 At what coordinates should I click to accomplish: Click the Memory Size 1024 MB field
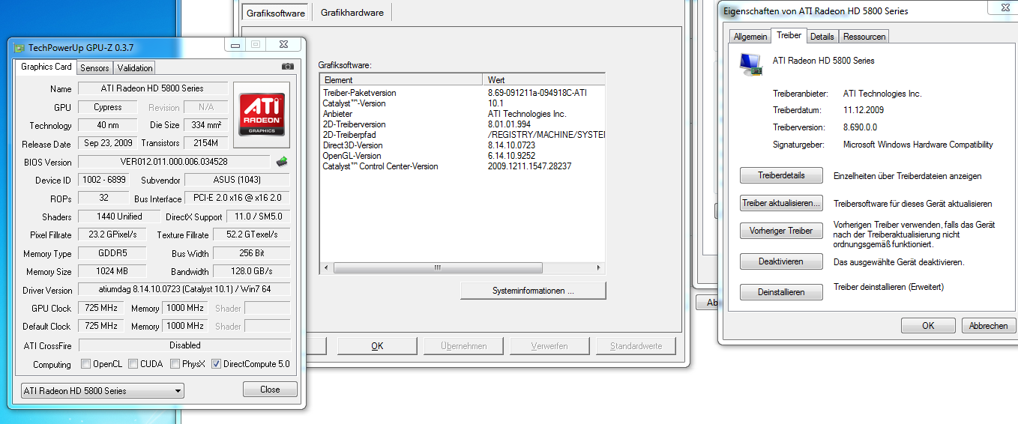(112, 271)
